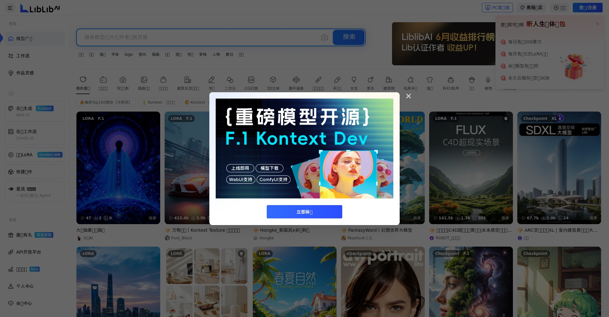Open the F.1 Kontext Dev banner image
The width and height of the screenshot is (609, 317).
tap(304, 148)
